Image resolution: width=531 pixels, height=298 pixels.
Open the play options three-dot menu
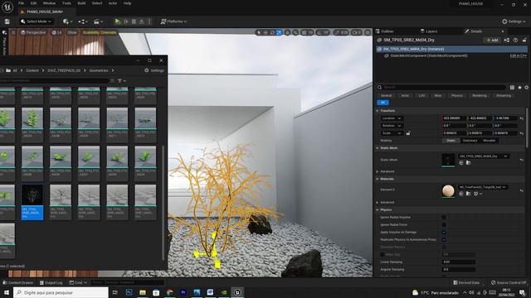[149, 22]
